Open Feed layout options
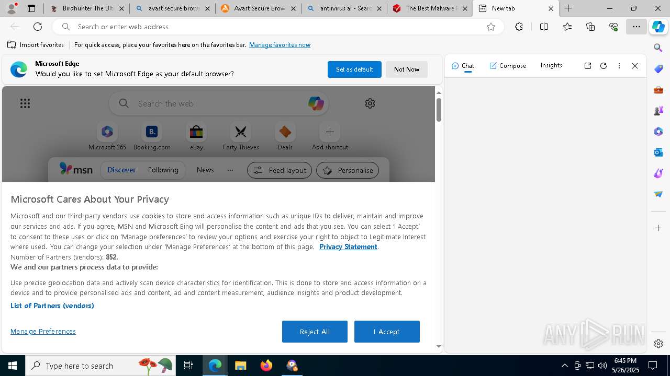The image size is (670, 376). click(280, 170)
